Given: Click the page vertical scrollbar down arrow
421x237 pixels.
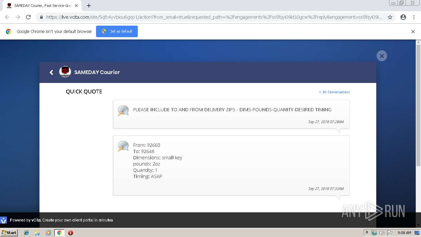Looking at the screenshot, I should point(418,225).
